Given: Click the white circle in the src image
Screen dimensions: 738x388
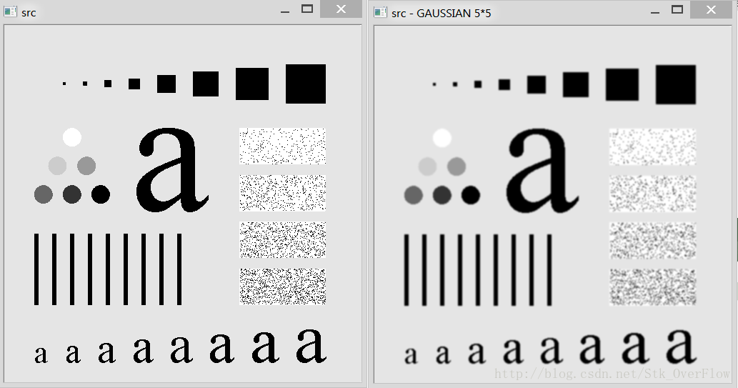Looking at the screenshot, I should point(72,137).
